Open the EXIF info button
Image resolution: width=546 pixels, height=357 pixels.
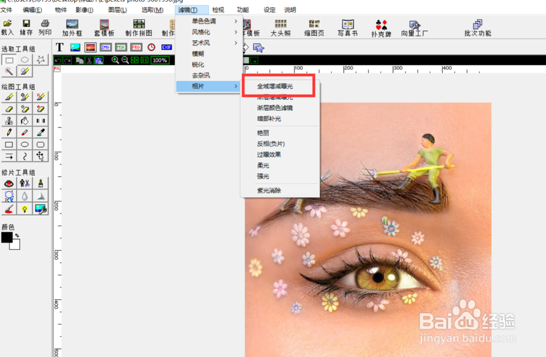[x=167, y=47]
